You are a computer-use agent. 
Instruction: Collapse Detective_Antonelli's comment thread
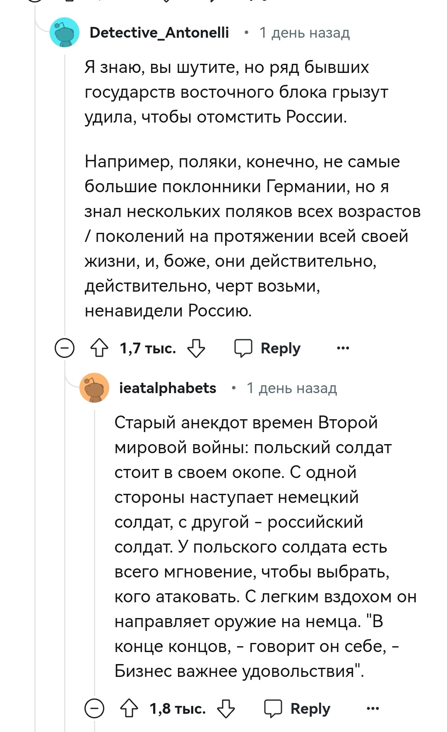(65, 348)
